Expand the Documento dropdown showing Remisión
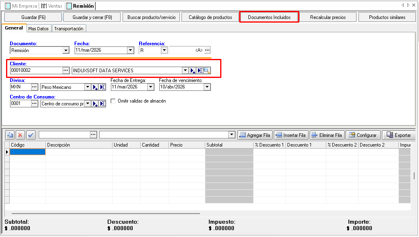The image size is (419, 237). click(66, 50)
